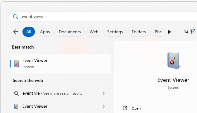Image resolution: width=197 pixels, height=113 pixels.
Task: Click Open in the preview pane
Action: (x=136, y=108)
